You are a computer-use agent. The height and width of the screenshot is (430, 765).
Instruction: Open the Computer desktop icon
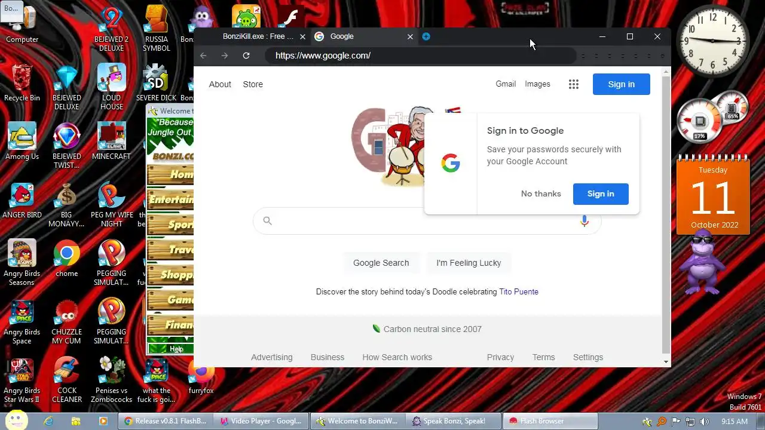pyautogui.click(x=22, y=24)
